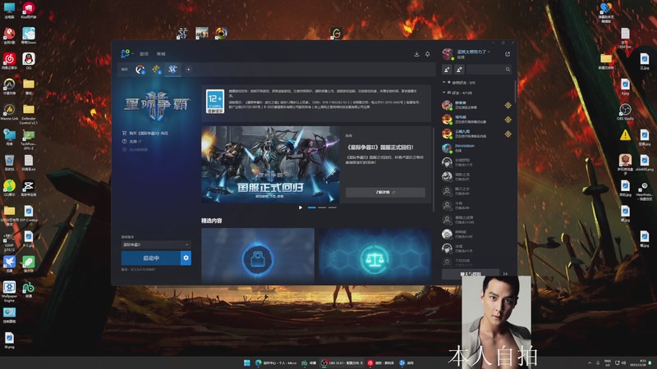This screenshot has width=657, height=369.
Task: Select friend DinoVation in the list
Action: pos(476,148)
